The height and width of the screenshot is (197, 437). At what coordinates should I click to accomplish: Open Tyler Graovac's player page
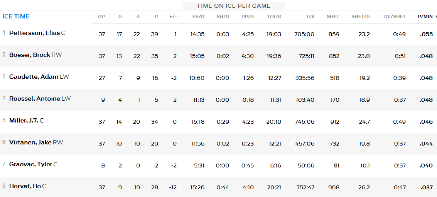coord(30,164)
